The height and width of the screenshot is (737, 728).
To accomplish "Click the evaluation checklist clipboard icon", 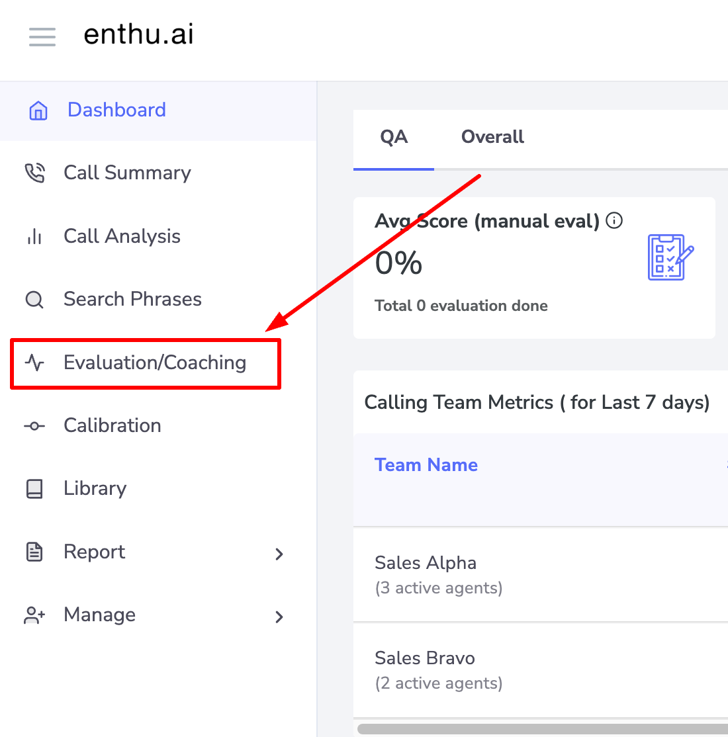I will click(x=670, y=257).
